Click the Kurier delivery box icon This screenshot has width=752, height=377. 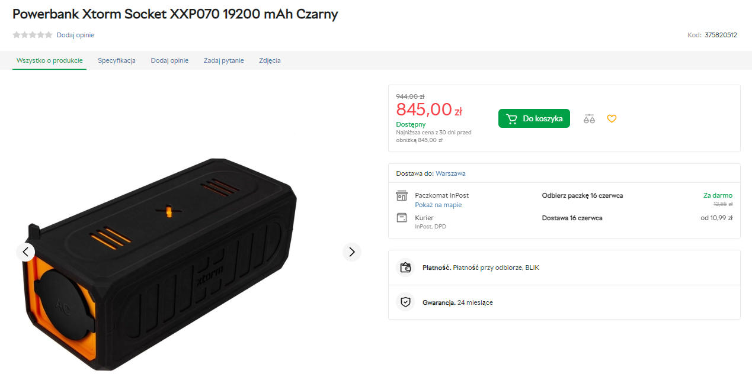(x=402, y=218)
